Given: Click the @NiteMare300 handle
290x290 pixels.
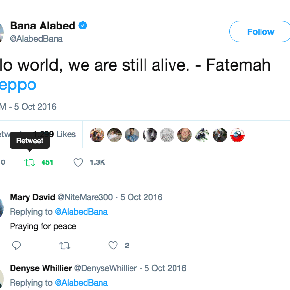Looking at the screenshot, I should (85, 197).
